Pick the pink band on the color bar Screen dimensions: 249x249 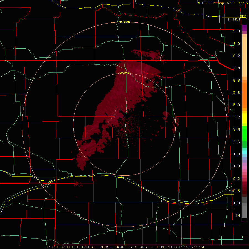click(x=244, y=168)
